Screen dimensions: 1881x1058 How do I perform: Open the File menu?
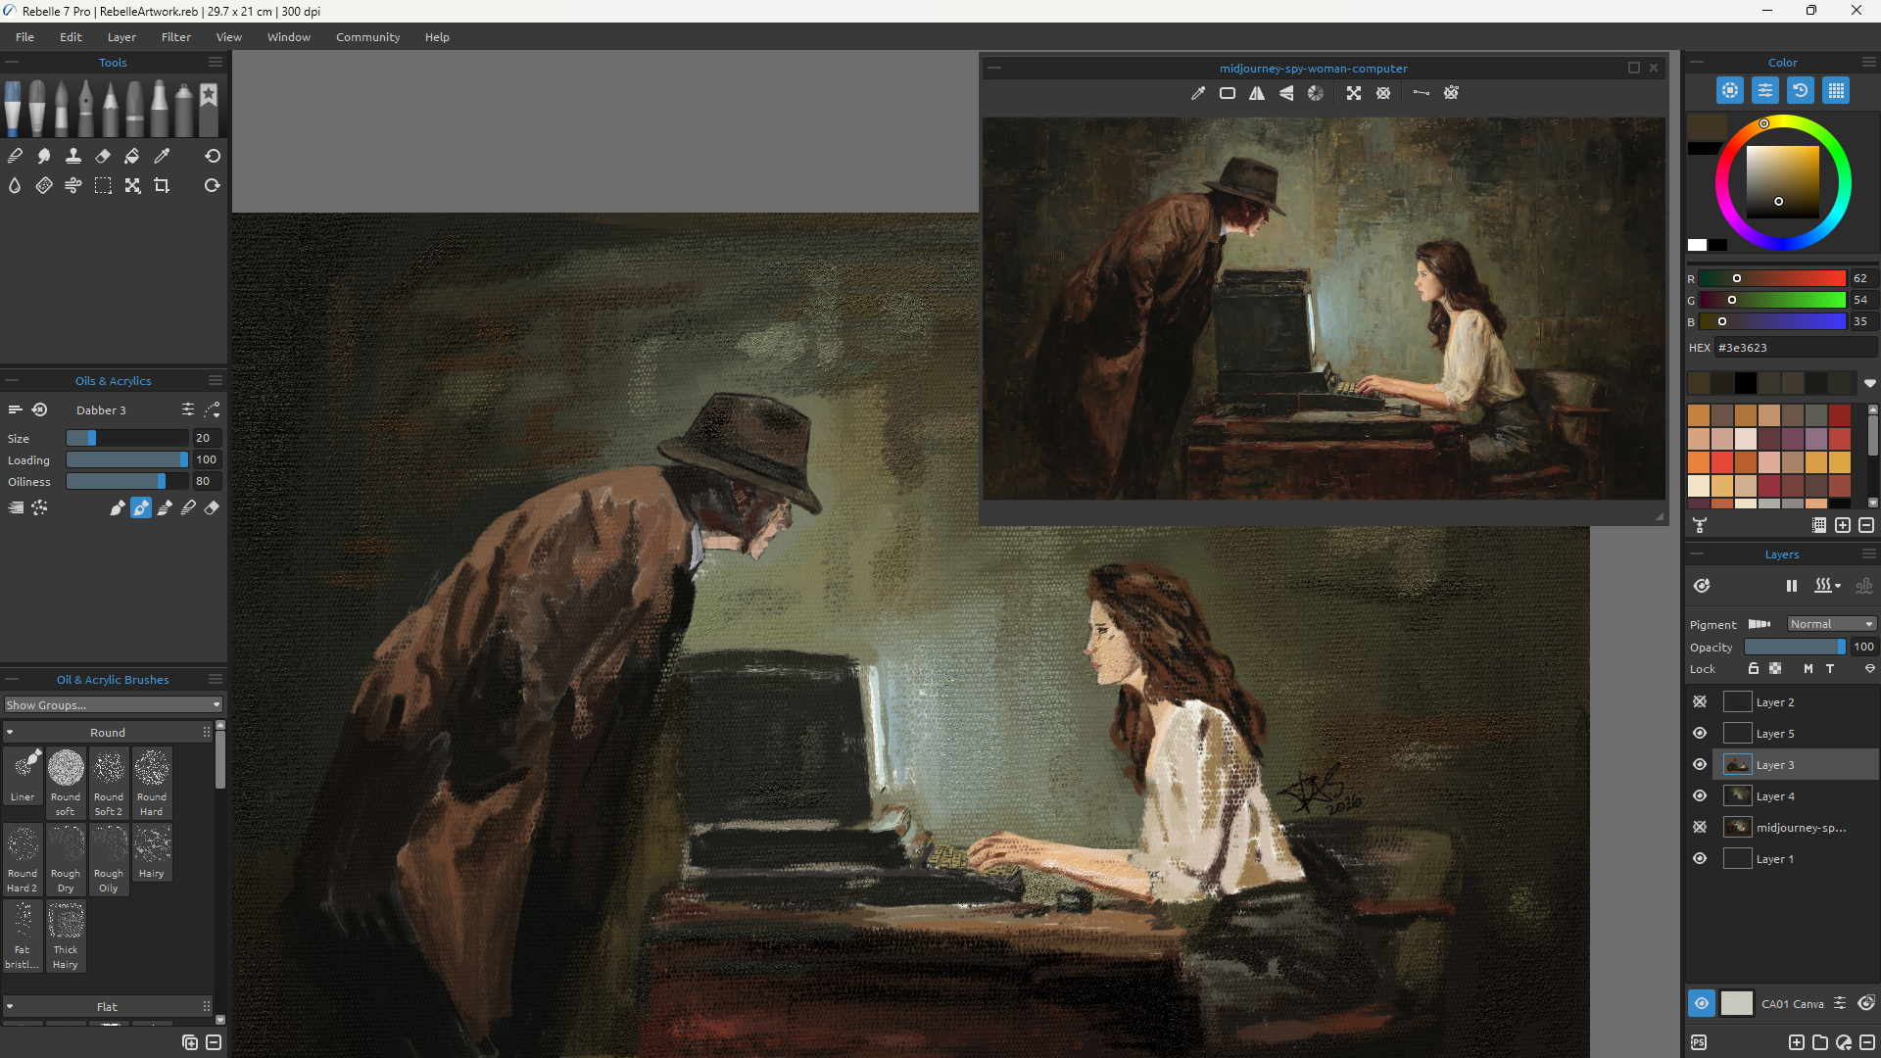(x=25, y=37)
